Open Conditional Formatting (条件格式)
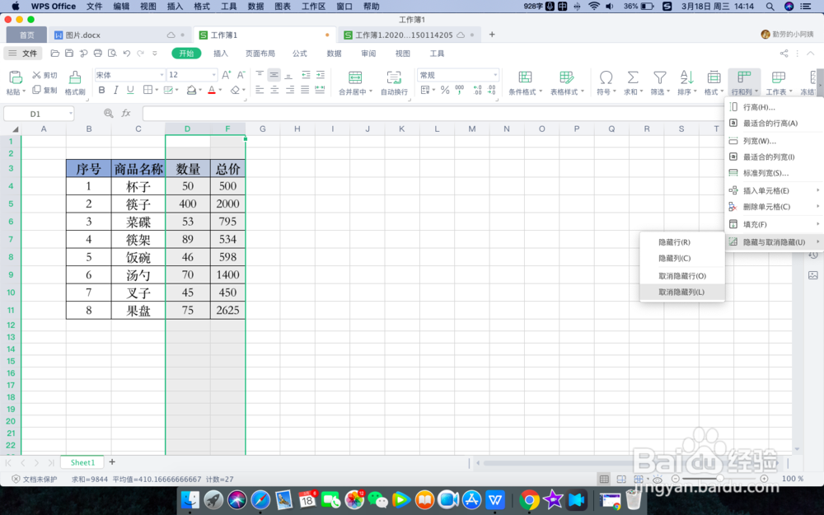This screenshot has height=515, width=824. coord(525,82)
